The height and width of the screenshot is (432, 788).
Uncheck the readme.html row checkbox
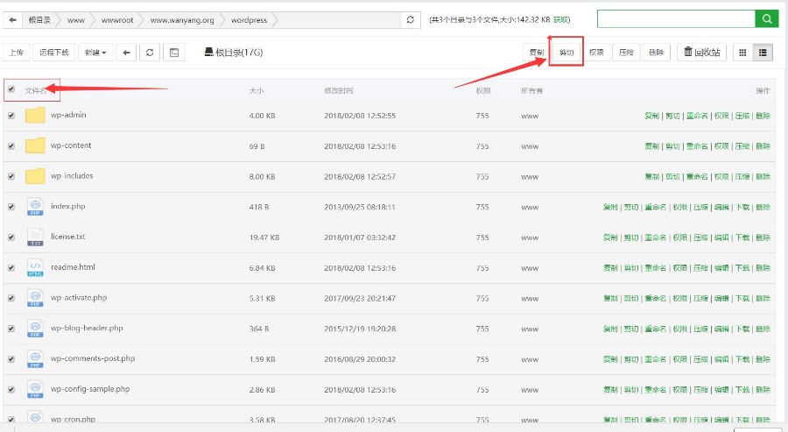click(11, 267)
